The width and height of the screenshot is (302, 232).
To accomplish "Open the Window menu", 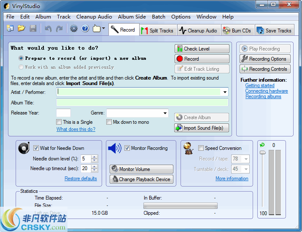I will pyautogui.click(x=207, y=17).
